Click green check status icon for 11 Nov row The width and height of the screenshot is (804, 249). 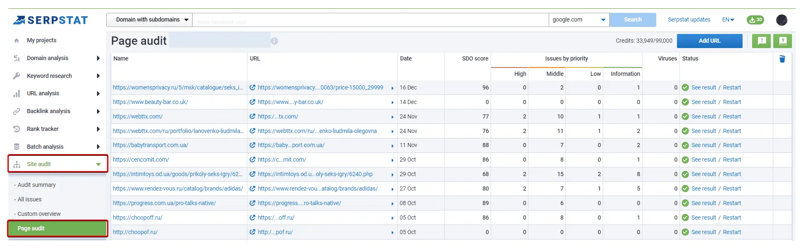[685, 145]
